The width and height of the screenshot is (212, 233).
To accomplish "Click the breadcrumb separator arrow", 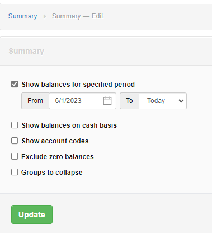I will coord(45,17).
